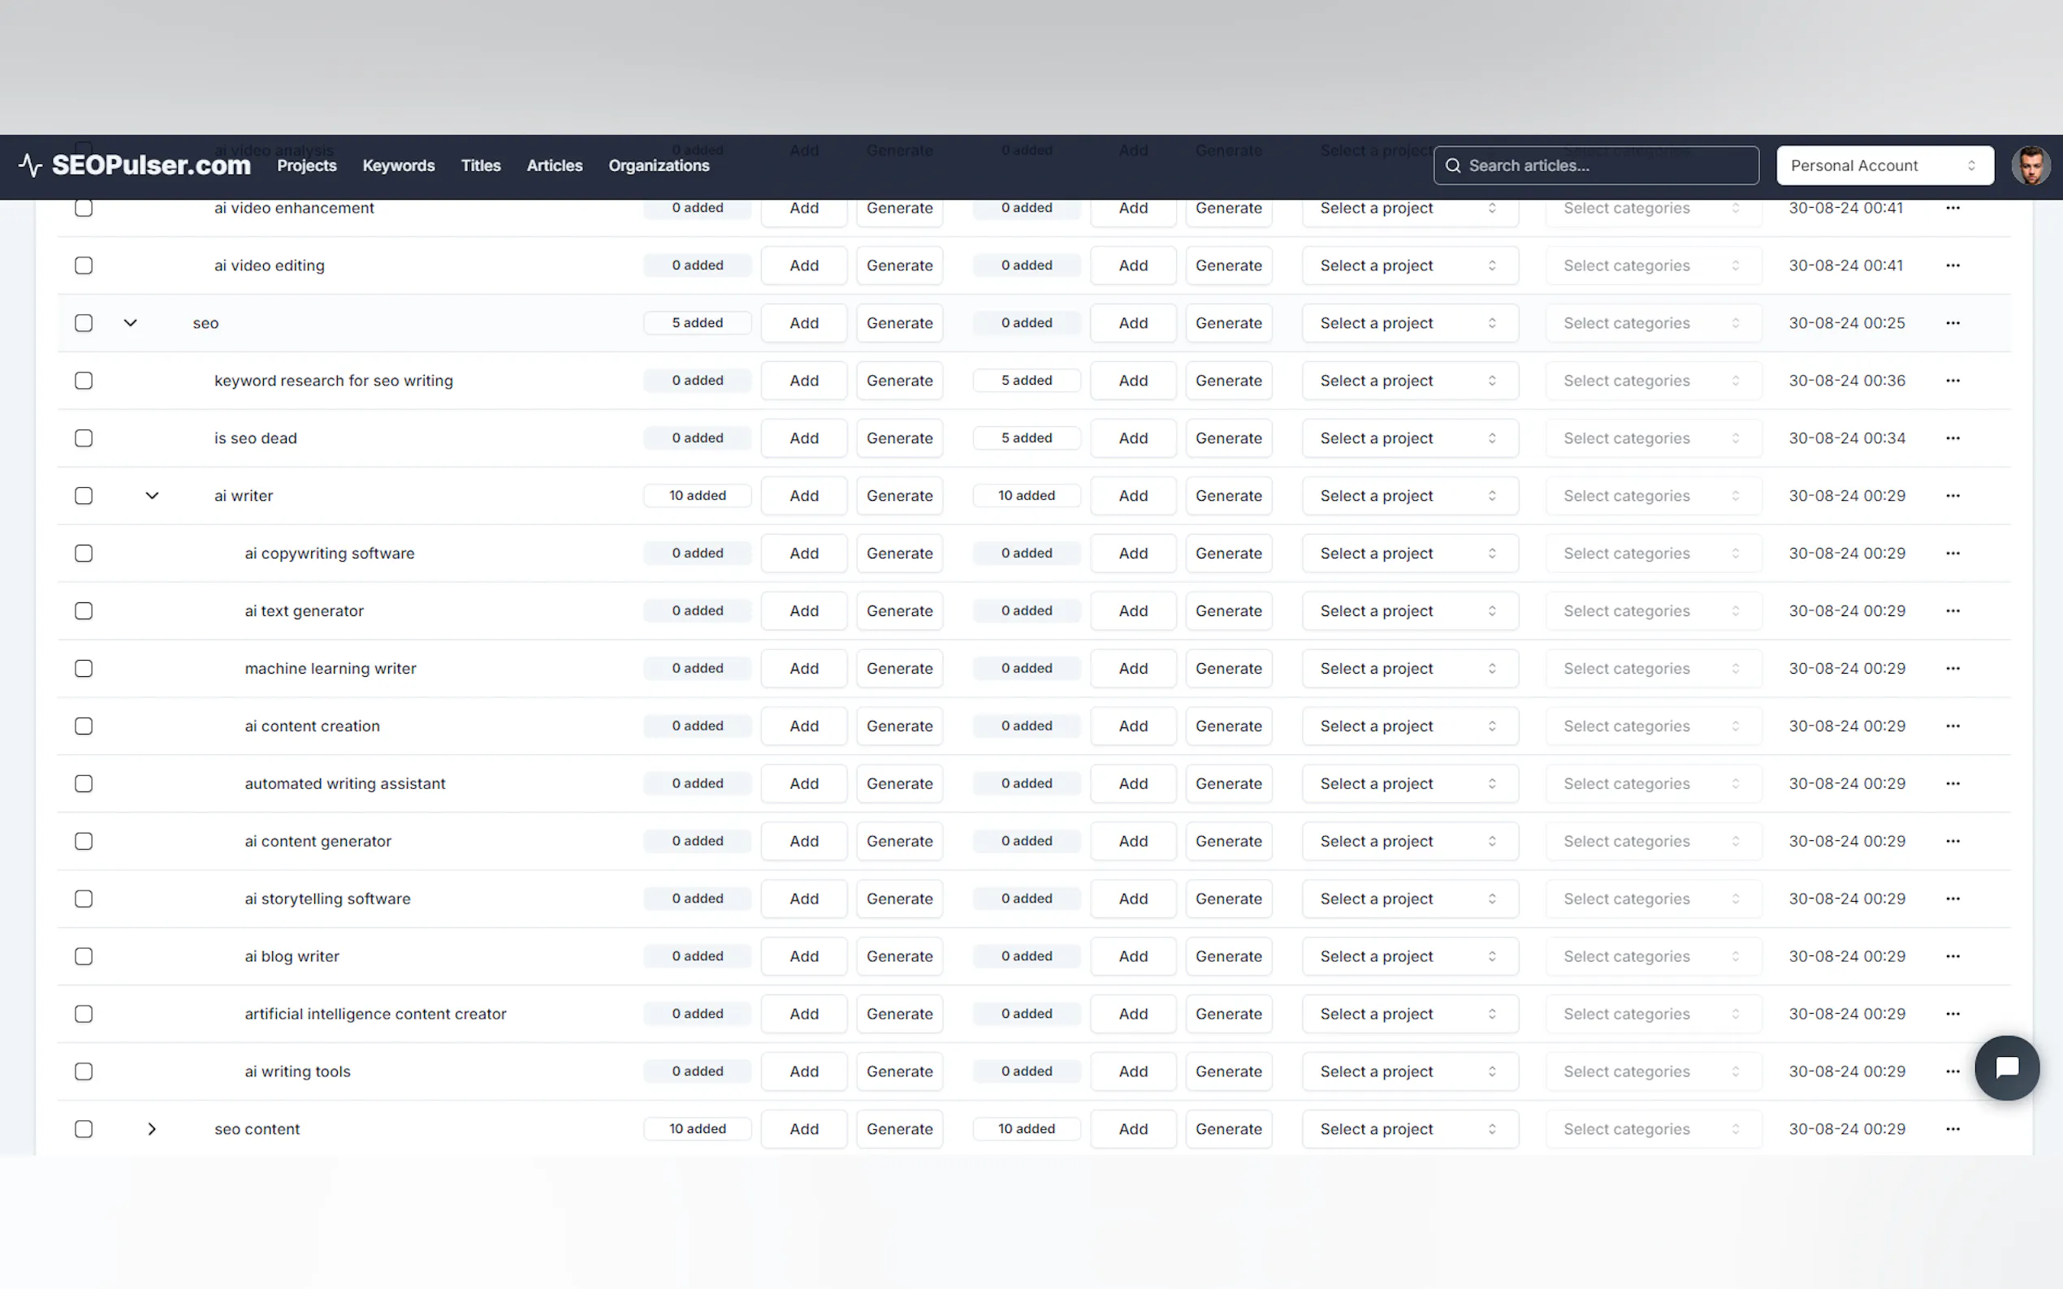
Task: Click first Add button in 'ai storytelling software' row
Action: [x=803, y=899]
